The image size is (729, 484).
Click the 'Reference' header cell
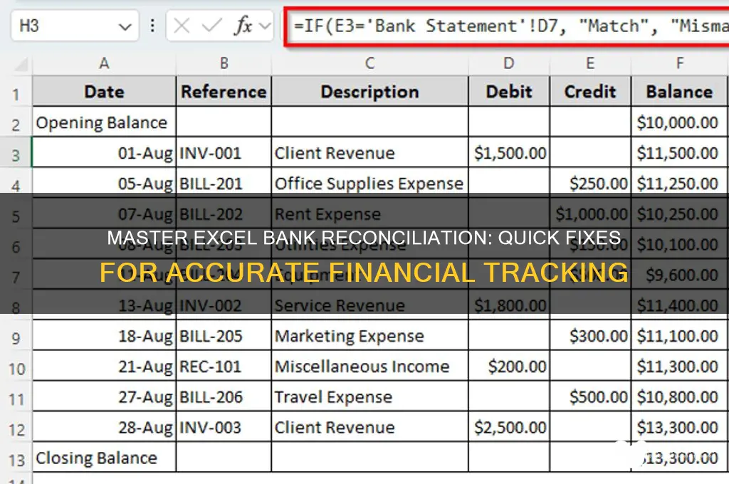pyautogui.click(x=224, y=92)
